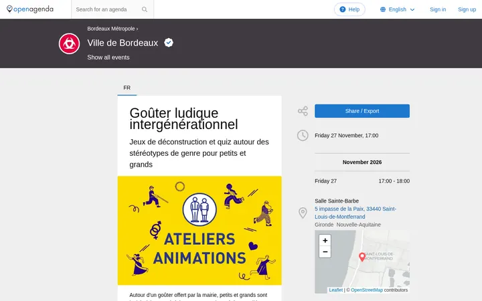Open the Leaflet attribution link
The width and height of the screenshot is (482, 301).
335,290
